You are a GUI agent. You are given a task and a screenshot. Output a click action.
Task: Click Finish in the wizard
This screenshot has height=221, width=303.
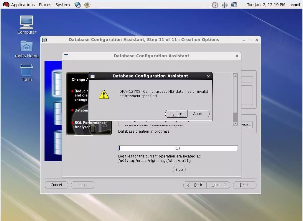pos(245,185)
